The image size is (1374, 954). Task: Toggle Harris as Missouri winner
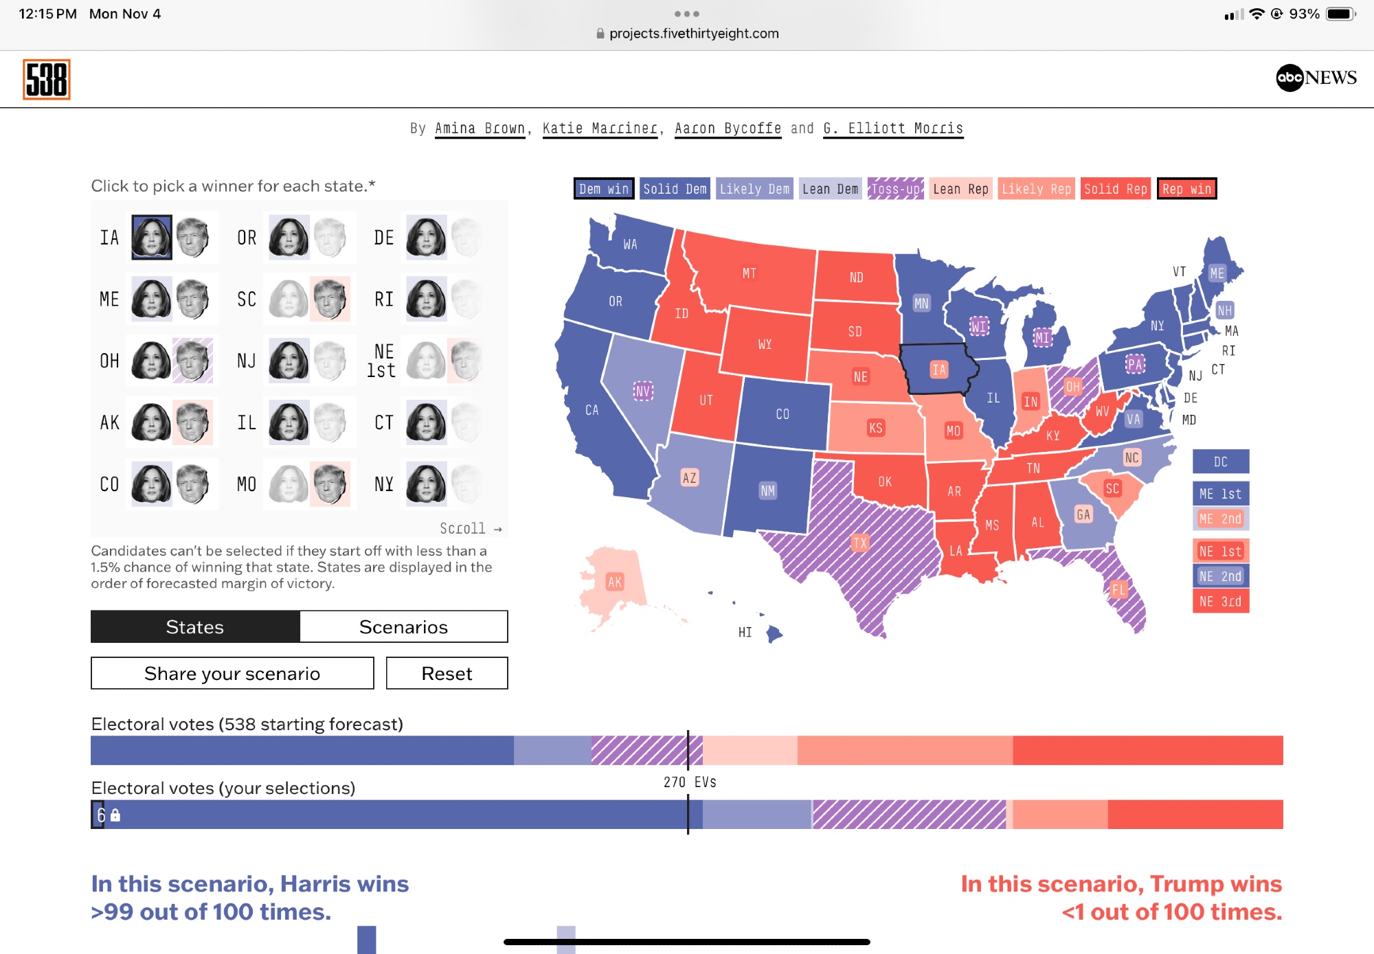coord(289,484)
